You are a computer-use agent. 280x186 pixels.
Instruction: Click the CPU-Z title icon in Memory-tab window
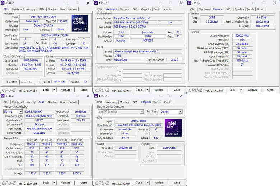point(189,3)
